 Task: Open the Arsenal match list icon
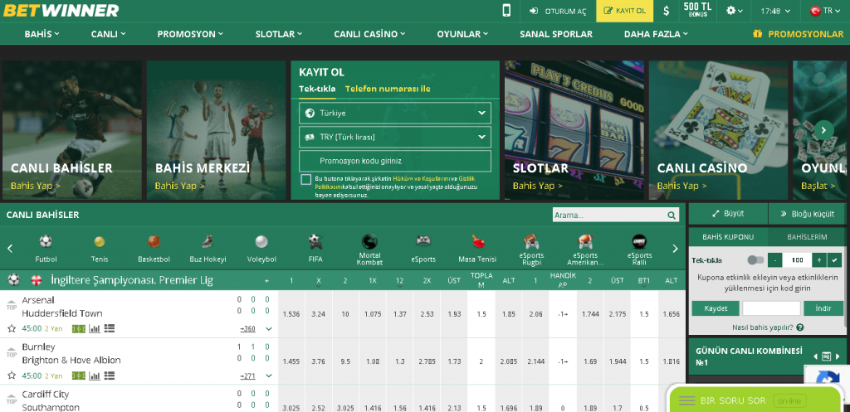coord(110,328)
